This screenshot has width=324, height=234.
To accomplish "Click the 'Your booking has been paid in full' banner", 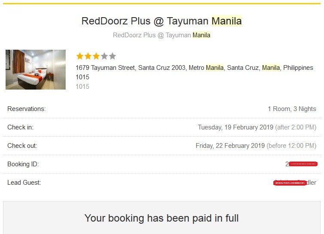I will coord(161,218).
